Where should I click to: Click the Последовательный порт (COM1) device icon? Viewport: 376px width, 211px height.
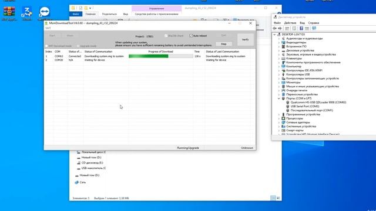click(288, 110)
